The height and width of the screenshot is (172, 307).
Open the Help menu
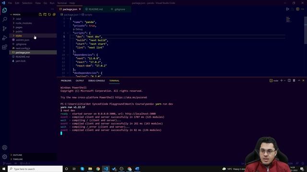[72, 3]
